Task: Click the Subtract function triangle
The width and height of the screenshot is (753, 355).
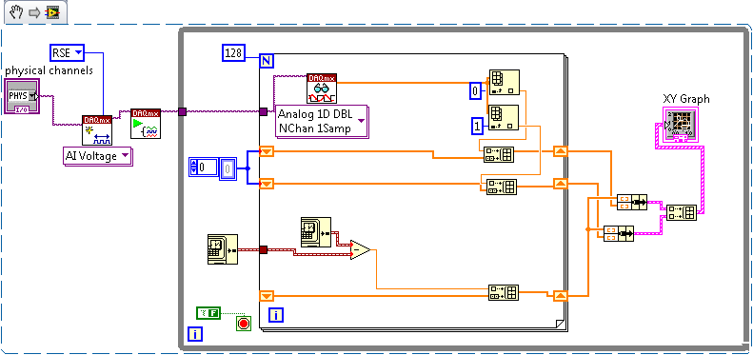Action: [x=360, y=249]
